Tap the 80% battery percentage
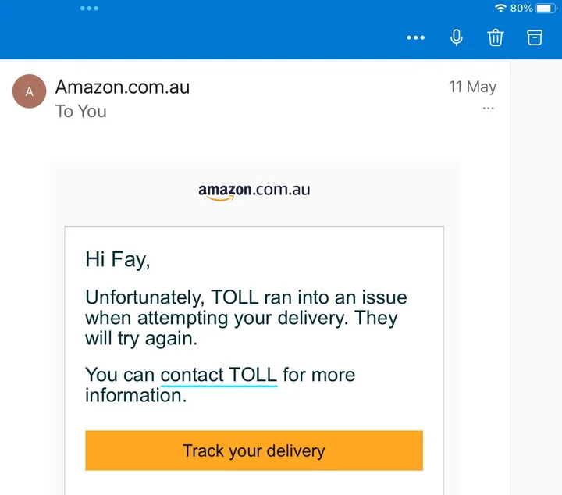 pos(521,9)
